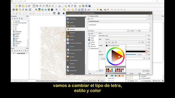Click the Lorem Ipsum sample text input field
Screen dimensions: 175x98
coord(107,31)
